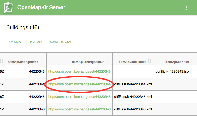Screen dimensions: 197x116
Task: Open changeset link ending 44220344
Action: [79, 84]
